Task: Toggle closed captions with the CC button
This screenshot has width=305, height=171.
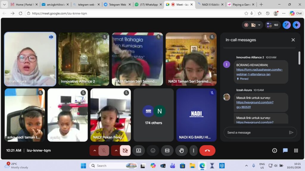Action: tap(167, 151)
